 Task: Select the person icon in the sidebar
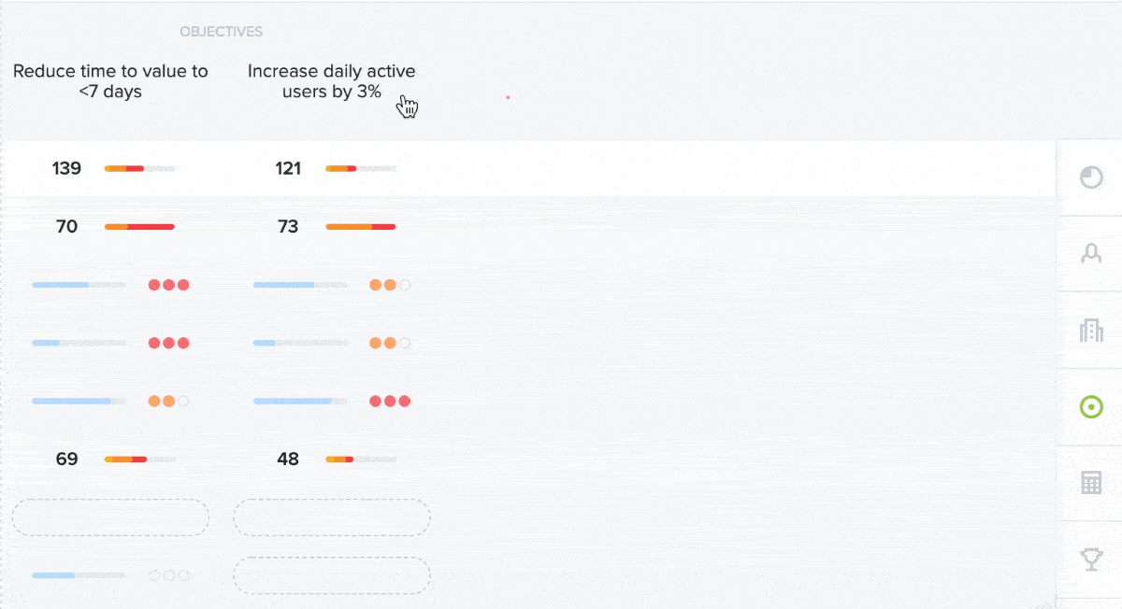[1091, 253]
